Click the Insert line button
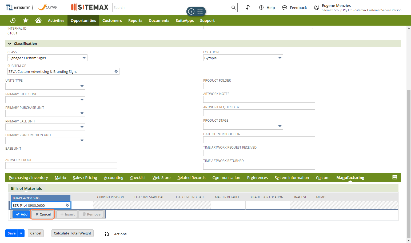 tap(67, 214)
